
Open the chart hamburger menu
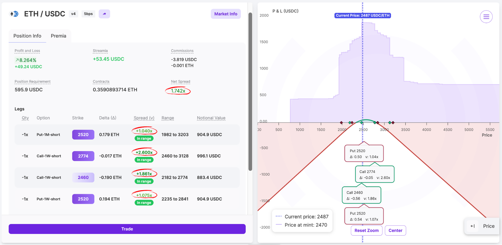click(x=486, y=17)
